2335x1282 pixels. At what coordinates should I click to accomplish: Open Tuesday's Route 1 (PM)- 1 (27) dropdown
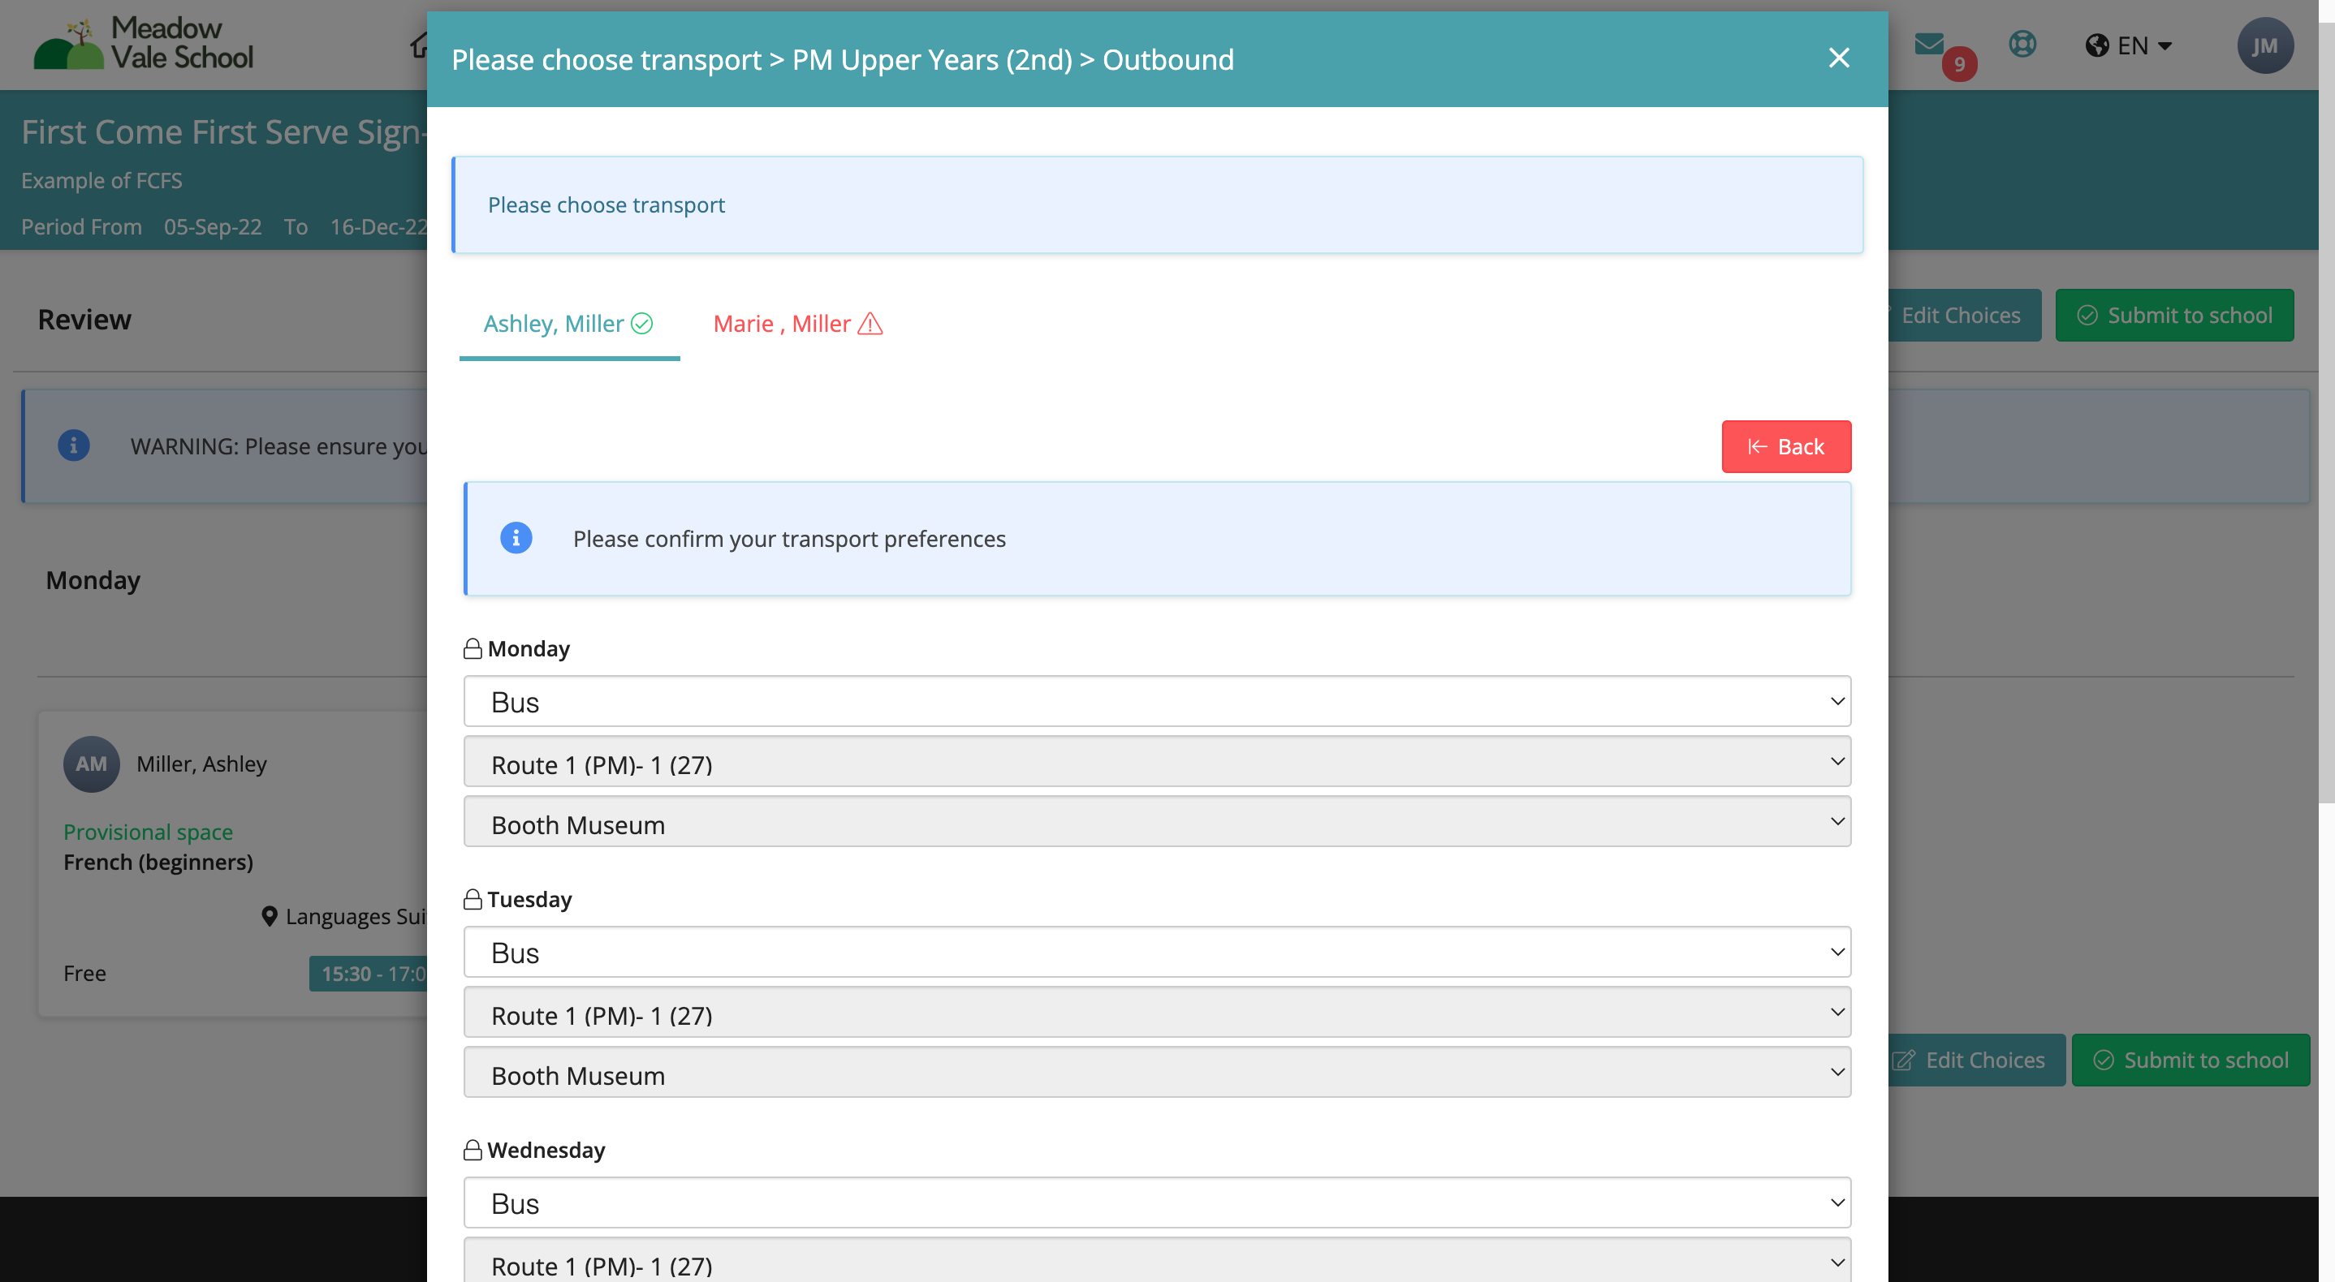[1157, 1012]
